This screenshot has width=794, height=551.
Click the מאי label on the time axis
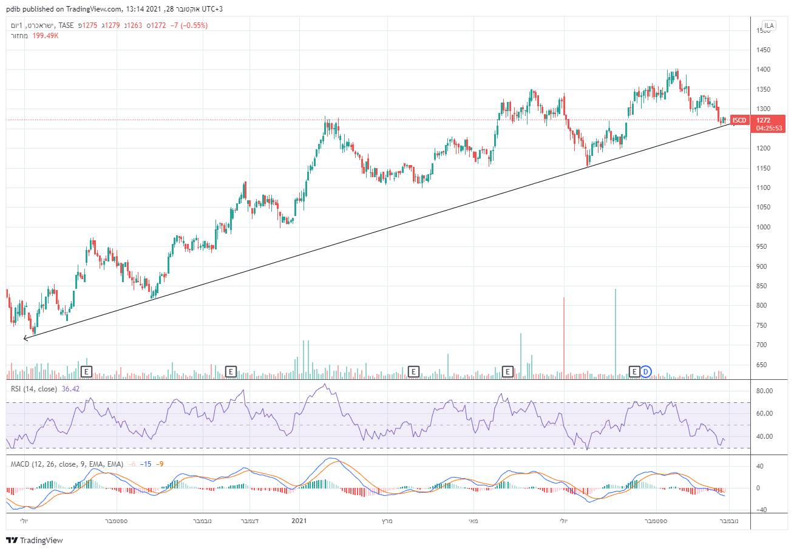474,521
